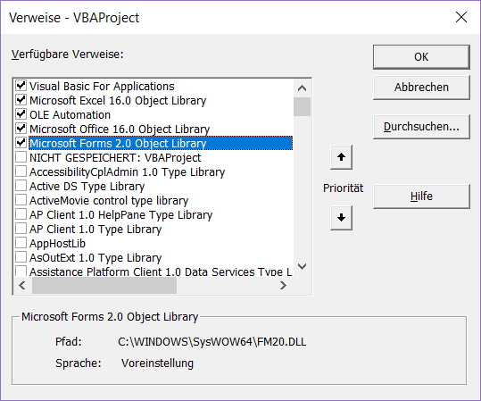Enable AccessibilityCplAdmin 1.0 Type Library checkbox
481x401 pixels.
21,171
